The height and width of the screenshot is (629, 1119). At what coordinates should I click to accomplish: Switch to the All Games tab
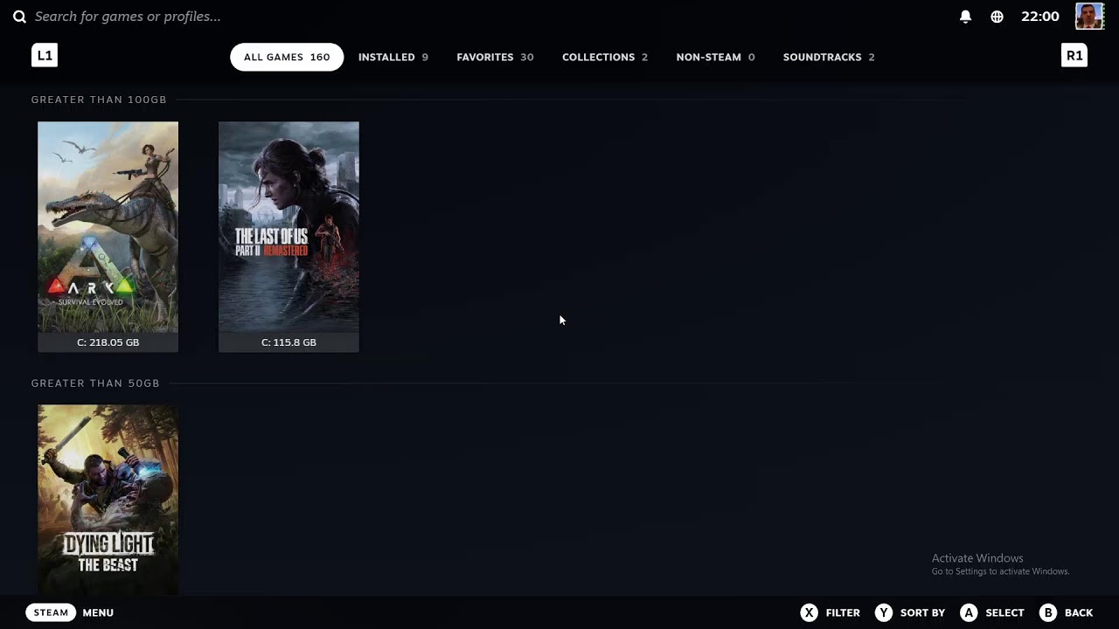pyautogui.click(x=287, y=57)
